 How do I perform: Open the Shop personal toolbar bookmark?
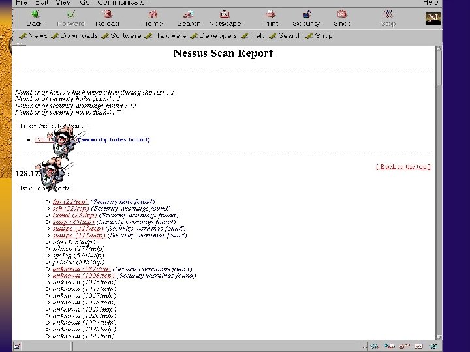pyautogui.click(x=319, y=36)
